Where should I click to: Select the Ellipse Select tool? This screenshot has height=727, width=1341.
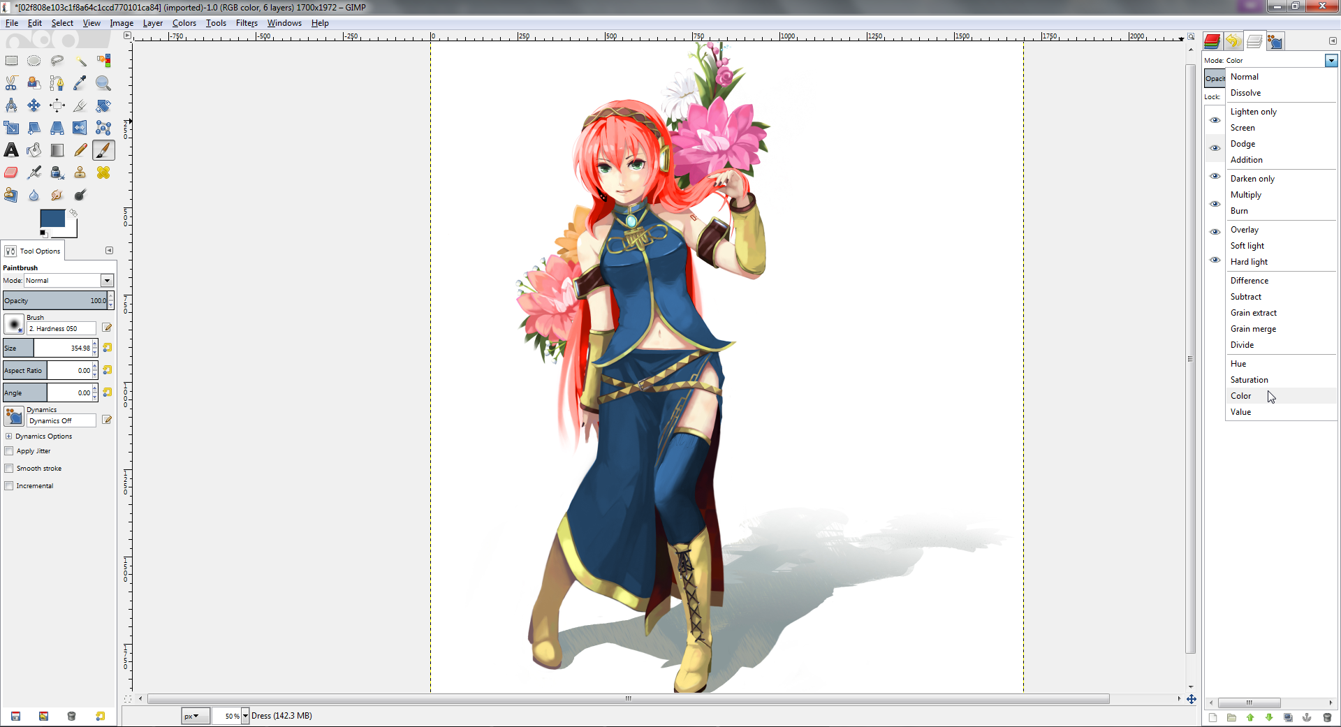[34, 61]
